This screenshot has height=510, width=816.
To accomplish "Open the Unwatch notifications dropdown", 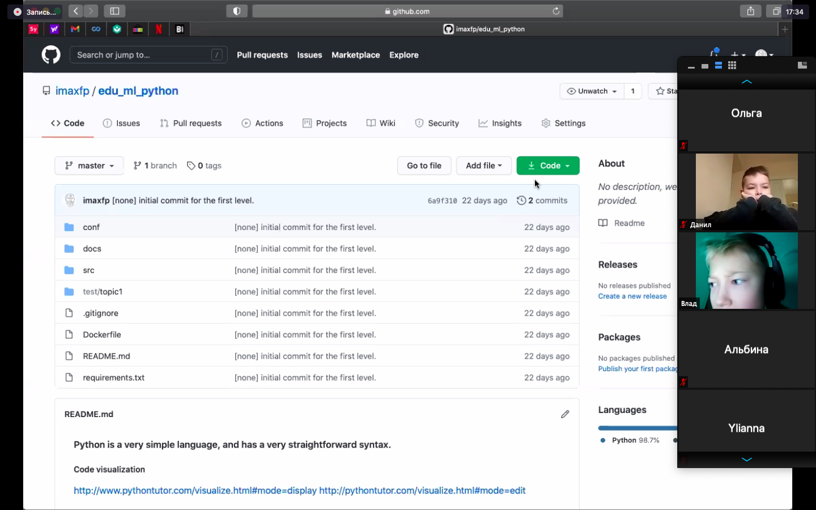I will pos(592,91).
